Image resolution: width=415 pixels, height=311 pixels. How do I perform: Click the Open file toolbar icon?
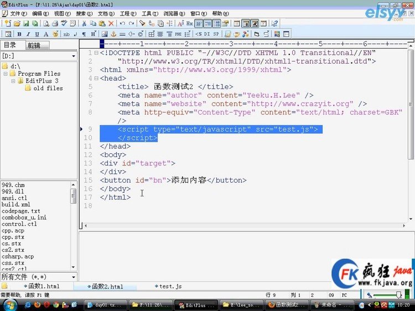(17, 24)
